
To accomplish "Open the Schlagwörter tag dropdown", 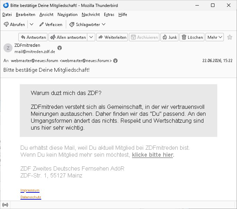I will click(87, 25).
